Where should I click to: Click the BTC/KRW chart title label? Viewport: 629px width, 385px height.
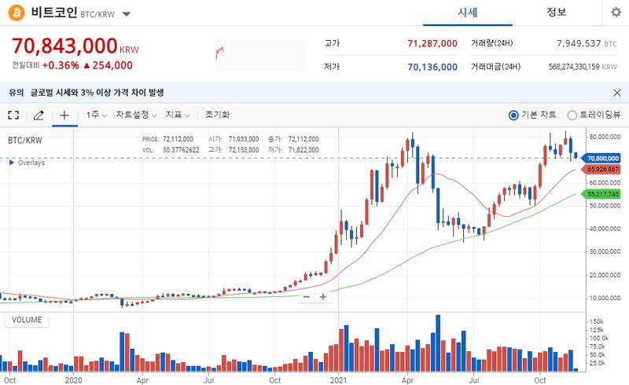click(x=25, y=141)
